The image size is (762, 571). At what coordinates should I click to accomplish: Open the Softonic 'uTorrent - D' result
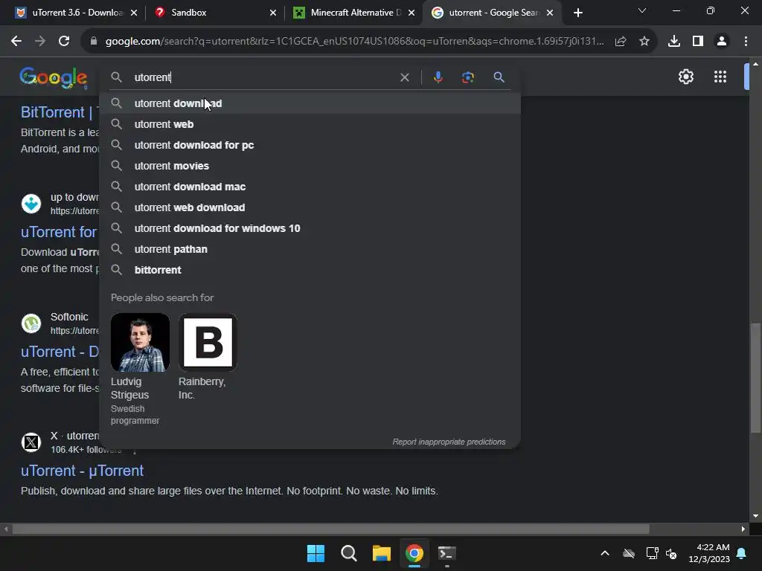(60, 352)
